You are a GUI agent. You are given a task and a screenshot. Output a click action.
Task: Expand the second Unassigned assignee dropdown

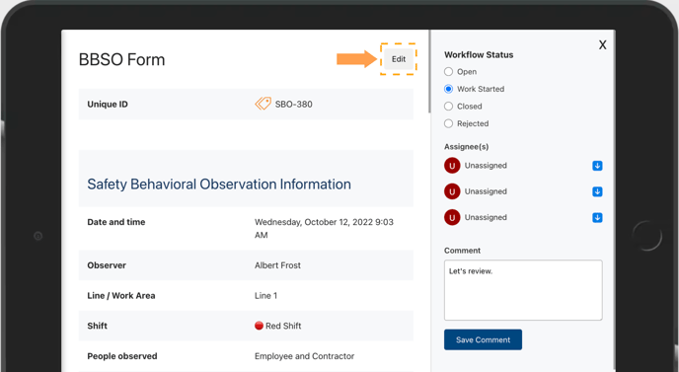[597, 191]
